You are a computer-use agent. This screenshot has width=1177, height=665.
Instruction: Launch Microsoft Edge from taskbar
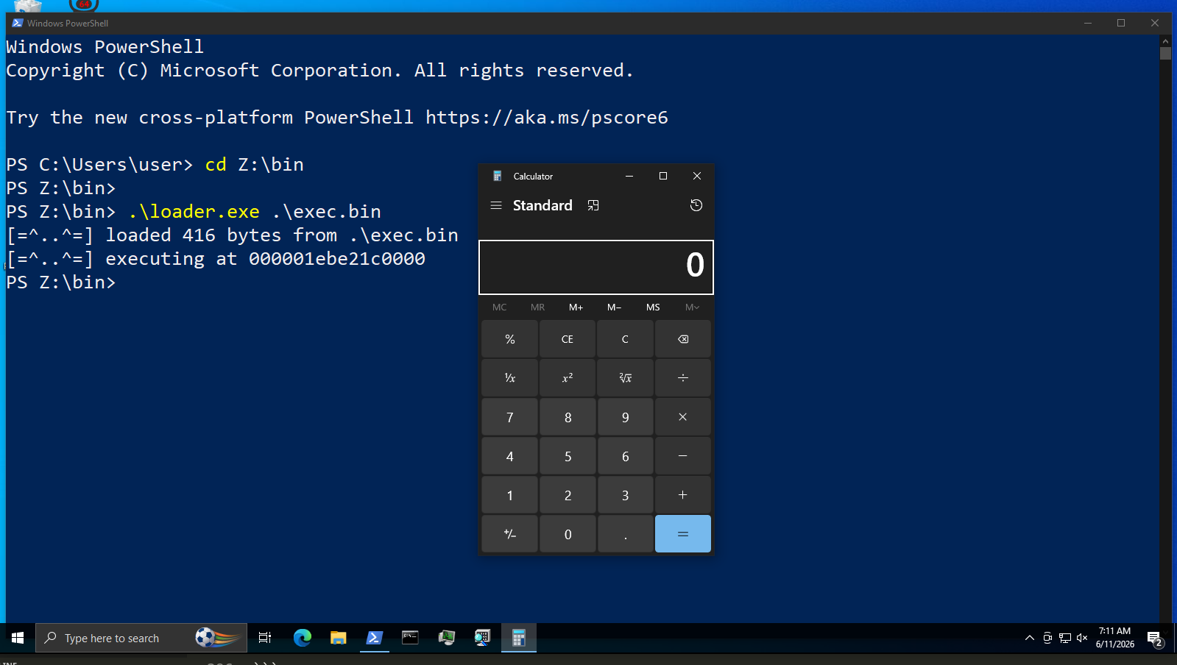point(303,638)
